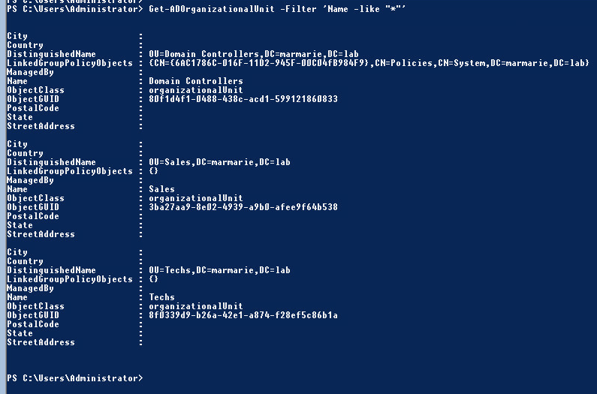Click the ObjectClass value under Domain Controllers
Screen dimensions: 597x394
(196, 90)
